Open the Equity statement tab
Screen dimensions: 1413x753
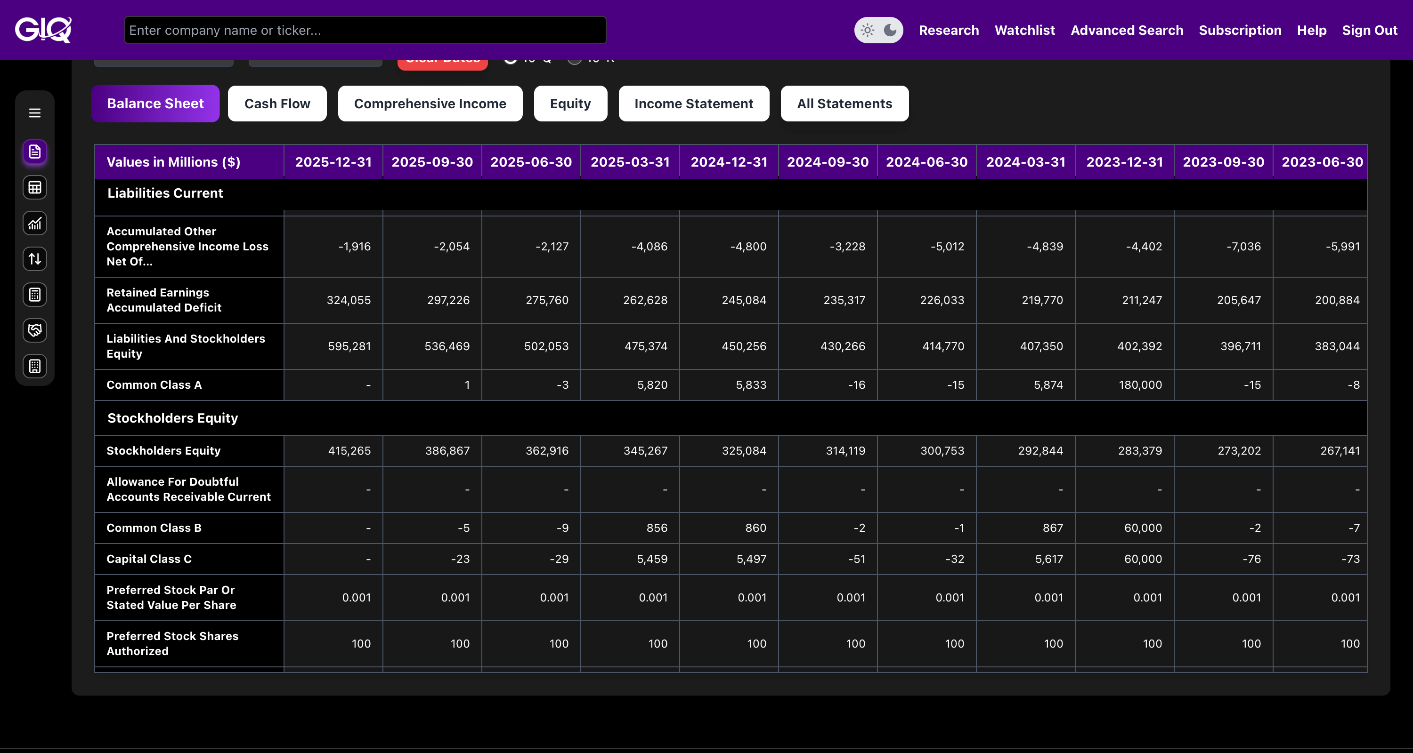(x=570, y=104)
